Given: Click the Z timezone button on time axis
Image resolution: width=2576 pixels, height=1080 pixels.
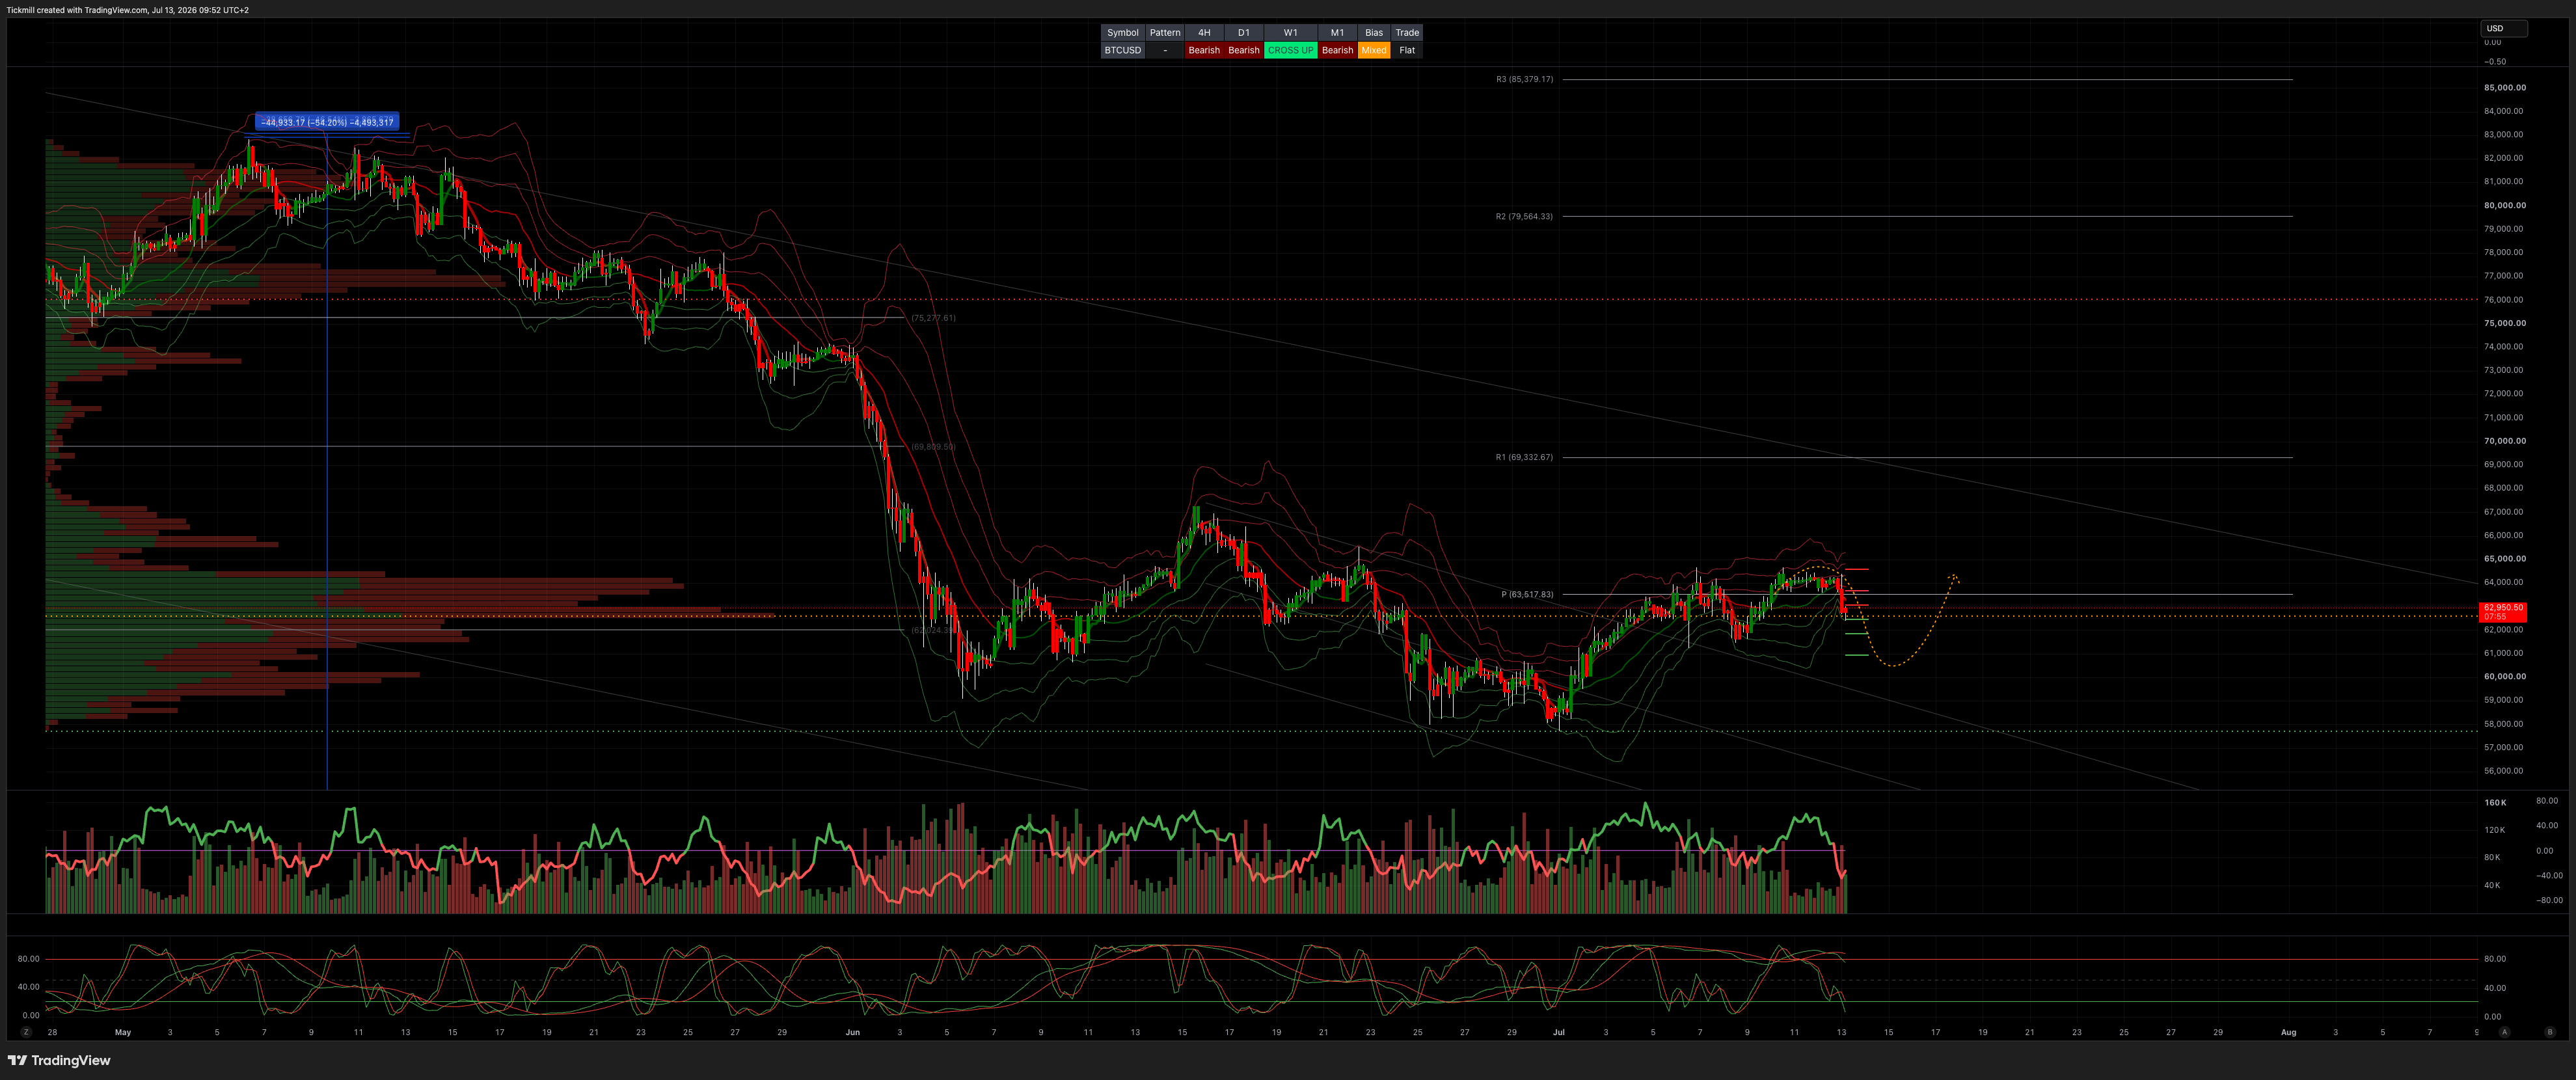Looking at the screenshot, I should point(26,1031).
